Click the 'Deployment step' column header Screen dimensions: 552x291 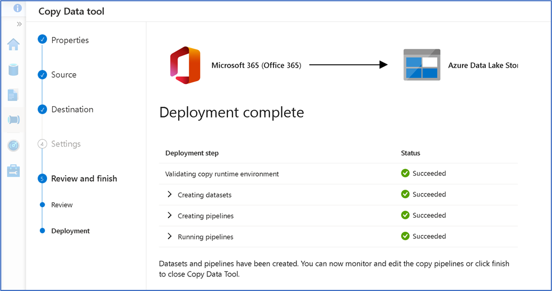coord(192,153)
